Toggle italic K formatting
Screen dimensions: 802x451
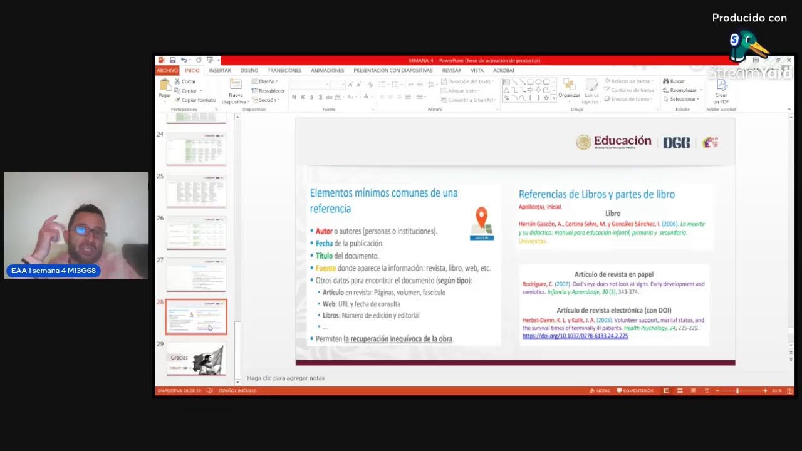coord(303,97)
